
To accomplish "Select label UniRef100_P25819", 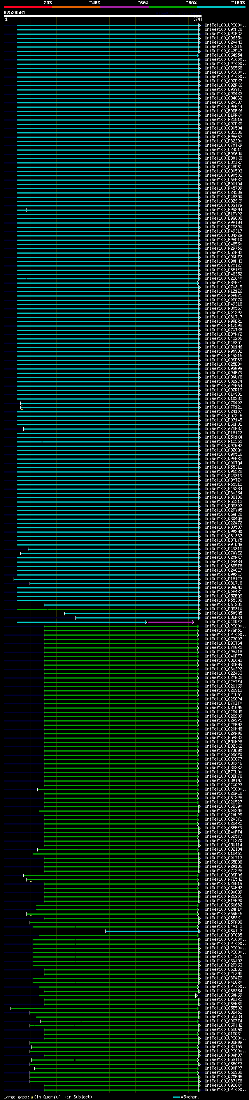I will point(223,119).
